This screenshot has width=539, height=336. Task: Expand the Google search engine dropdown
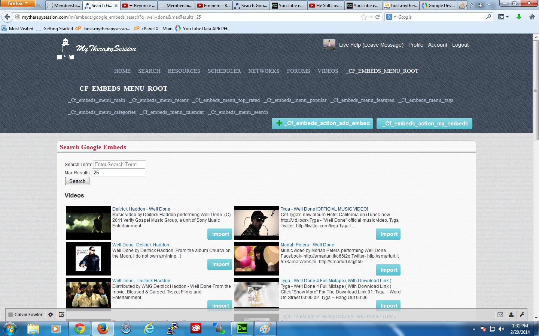pyautogui.click(x=391, y=17)
